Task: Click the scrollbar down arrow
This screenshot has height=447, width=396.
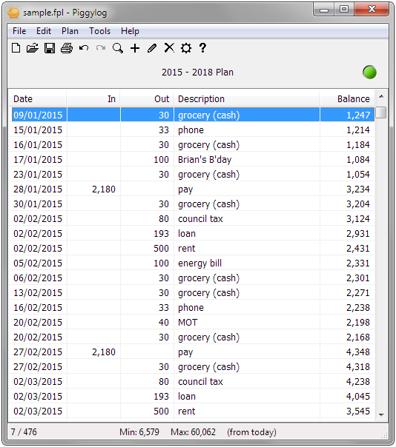Action: point(381,414)
